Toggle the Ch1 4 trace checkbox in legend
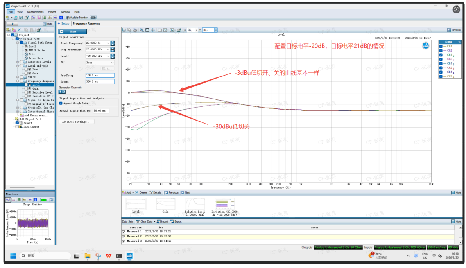The width and height of the screenshot is (466, 268). pyautogui.click(x=441, y=72)
